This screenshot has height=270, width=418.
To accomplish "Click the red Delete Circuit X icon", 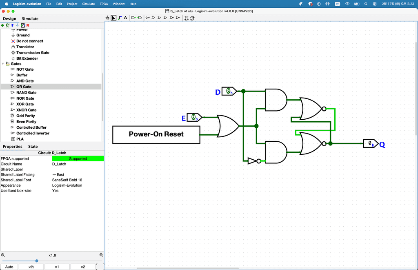I will (28, 25).
